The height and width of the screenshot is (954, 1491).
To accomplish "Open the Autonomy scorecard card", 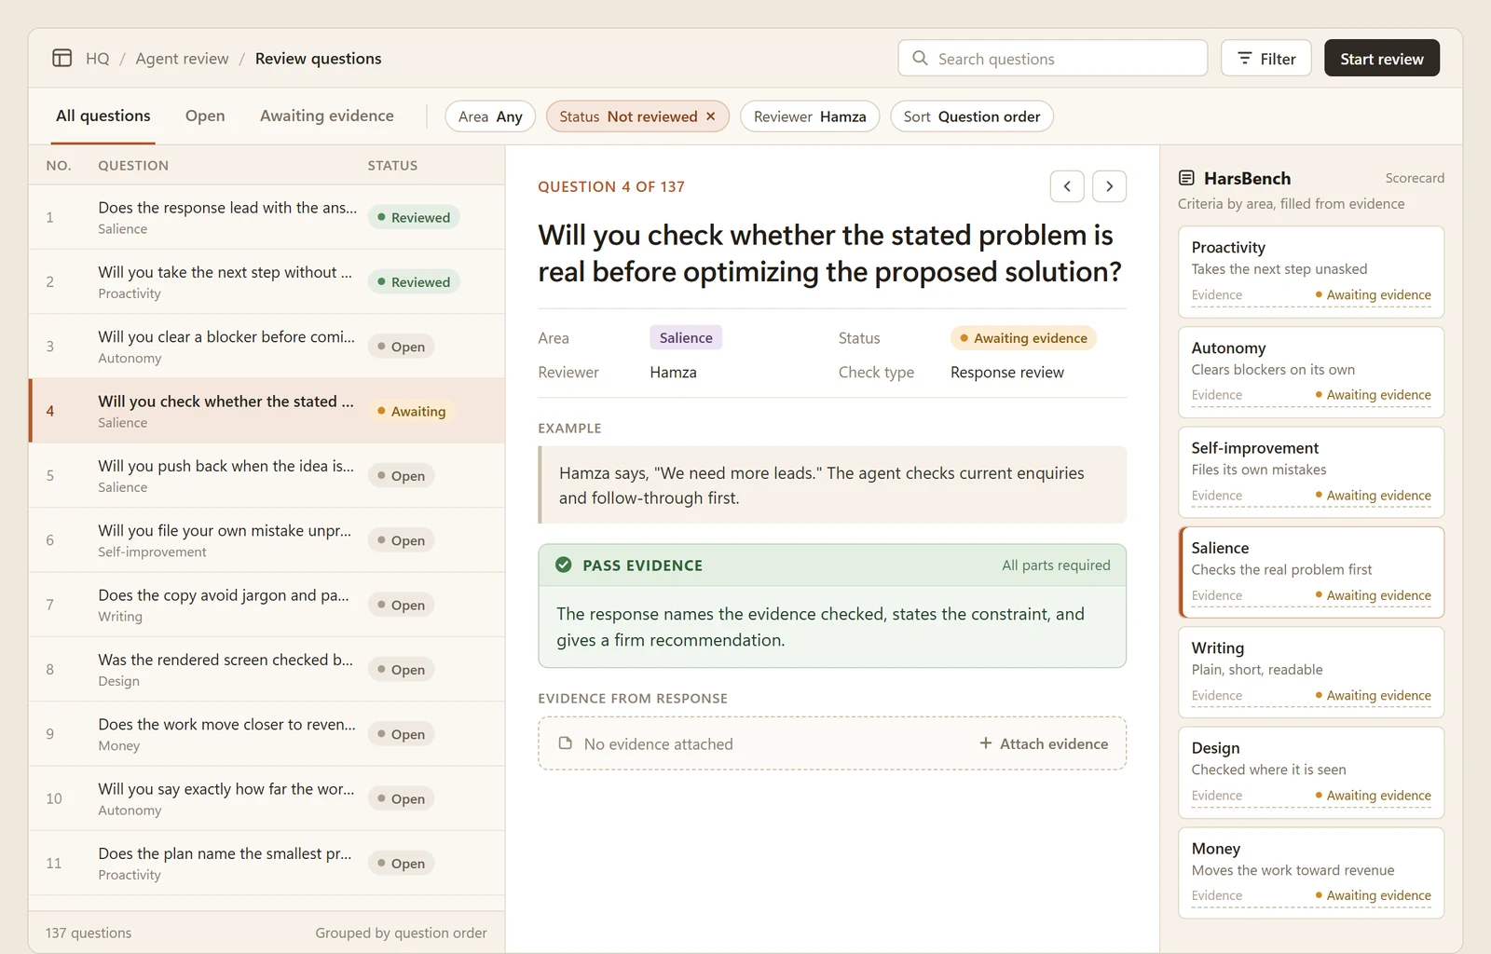I will pos(1311,372).
